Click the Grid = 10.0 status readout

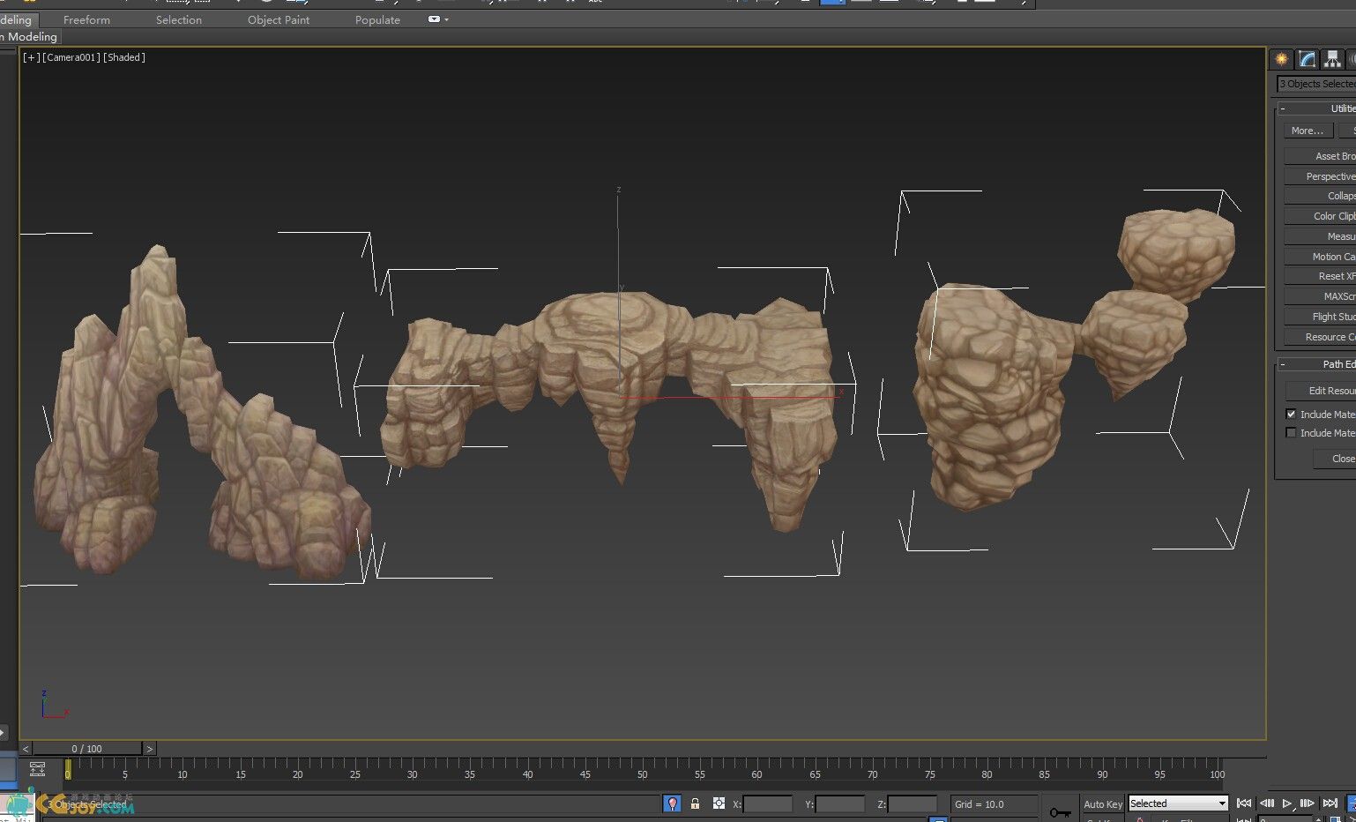coord(993,803)
